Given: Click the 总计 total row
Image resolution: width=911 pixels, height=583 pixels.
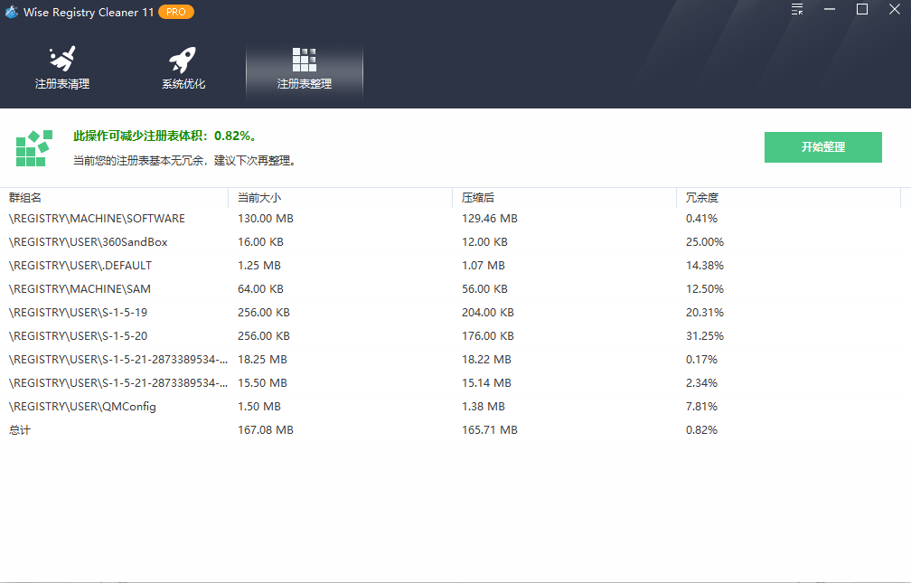Looking at the screenshot, I should coord(17,429).
